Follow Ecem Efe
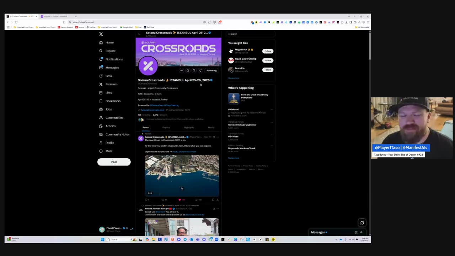The image size is (455, 256). 268,70
